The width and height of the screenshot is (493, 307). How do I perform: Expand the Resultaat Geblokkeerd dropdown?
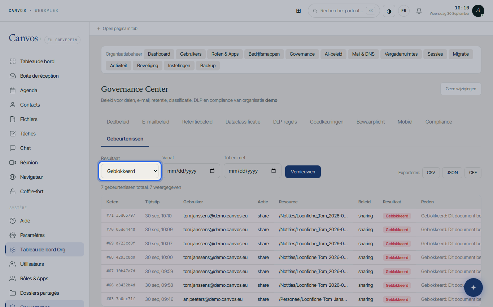coord(130,171)
